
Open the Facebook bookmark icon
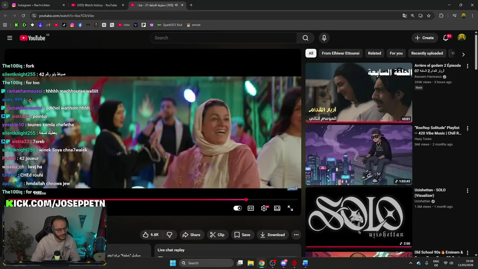tap(80, 25)
